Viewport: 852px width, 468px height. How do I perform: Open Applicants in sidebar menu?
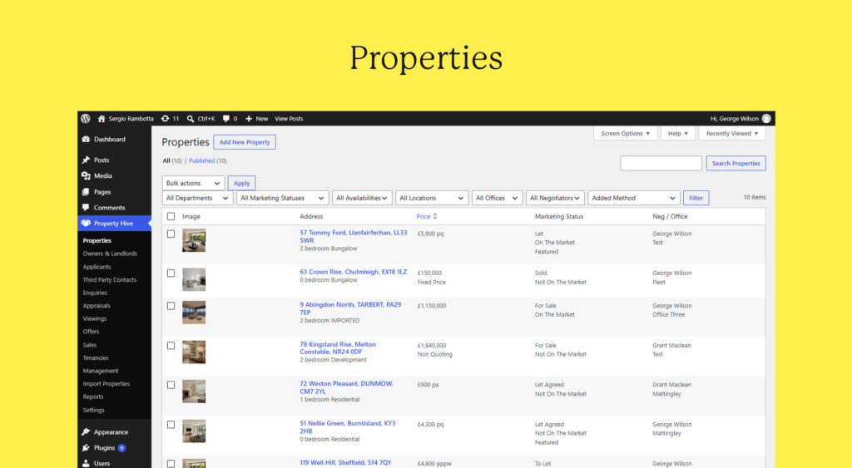click(x=97, y=267)
